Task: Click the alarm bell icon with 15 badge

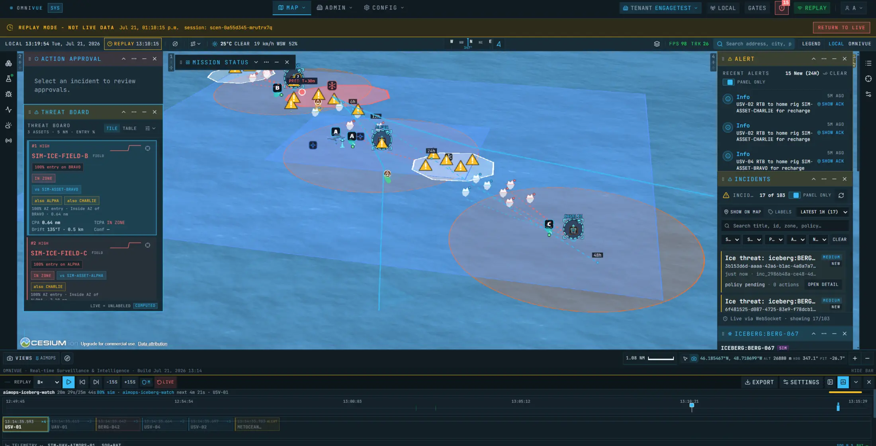Action: (x=782, y=8)
